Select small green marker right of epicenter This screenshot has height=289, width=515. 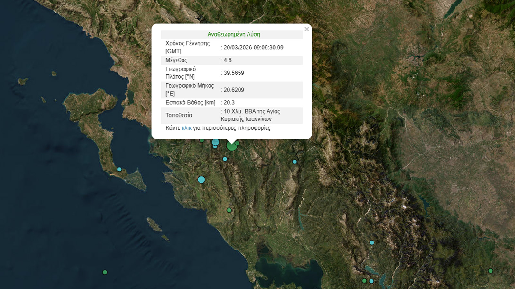point(237,143)
